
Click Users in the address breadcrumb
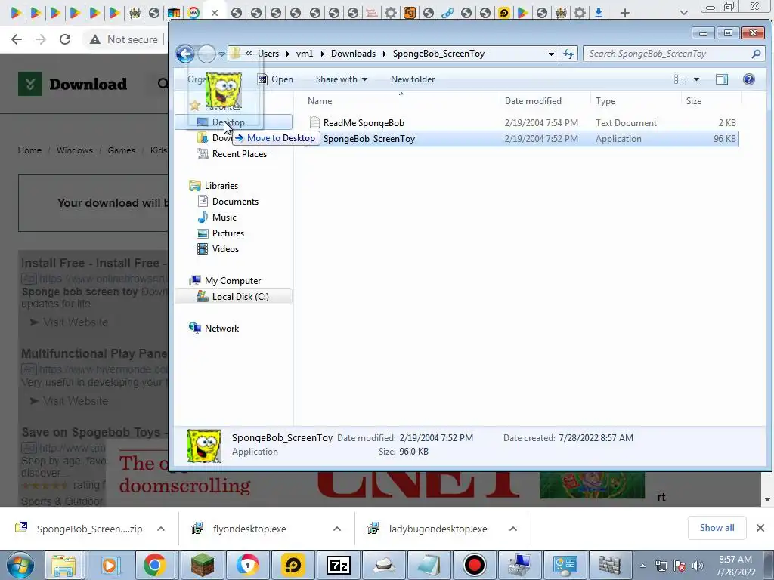(x=268, y=54)
